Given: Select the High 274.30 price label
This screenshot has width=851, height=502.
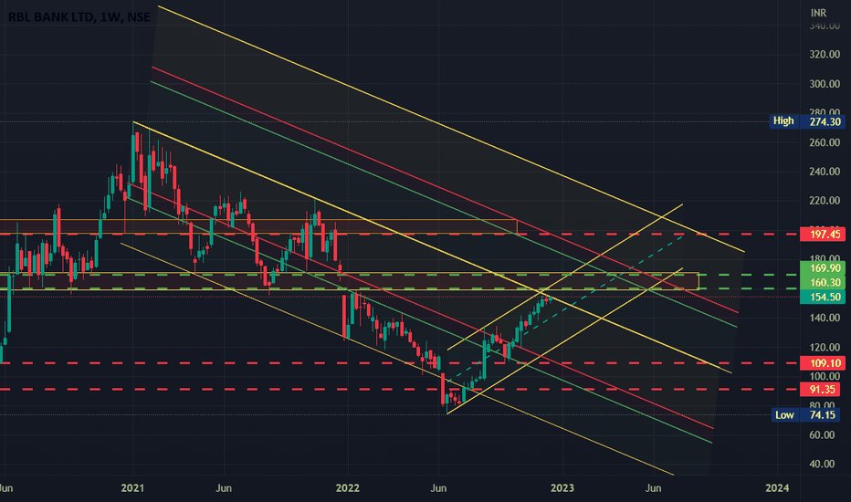Looking at the screenshot, I should tap(807, 121).
